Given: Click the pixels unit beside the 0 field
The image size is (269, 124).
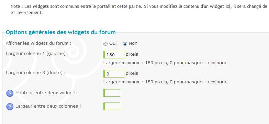Looking at the screenshot, I should [x=132, y=73].
